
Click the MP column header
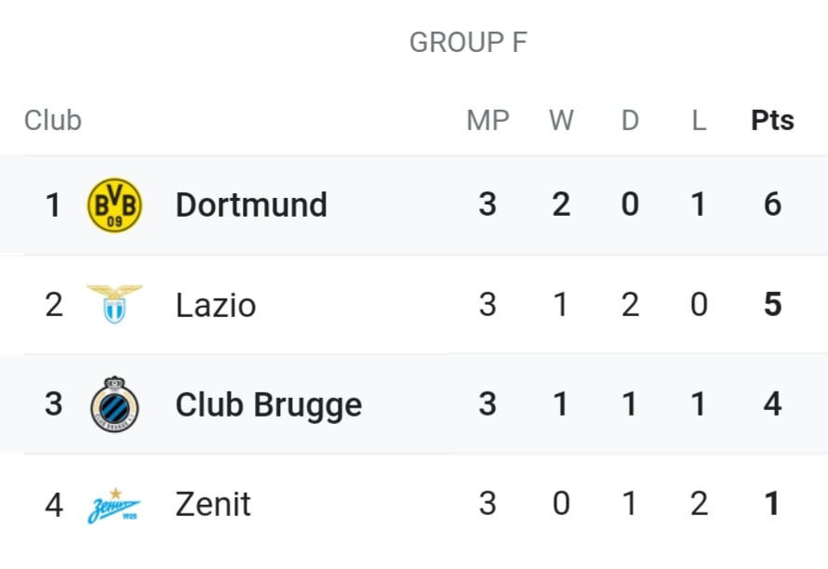click(487, 120)
